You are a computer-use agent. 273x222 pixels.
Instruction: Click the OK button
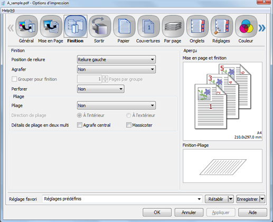(157, 213)
